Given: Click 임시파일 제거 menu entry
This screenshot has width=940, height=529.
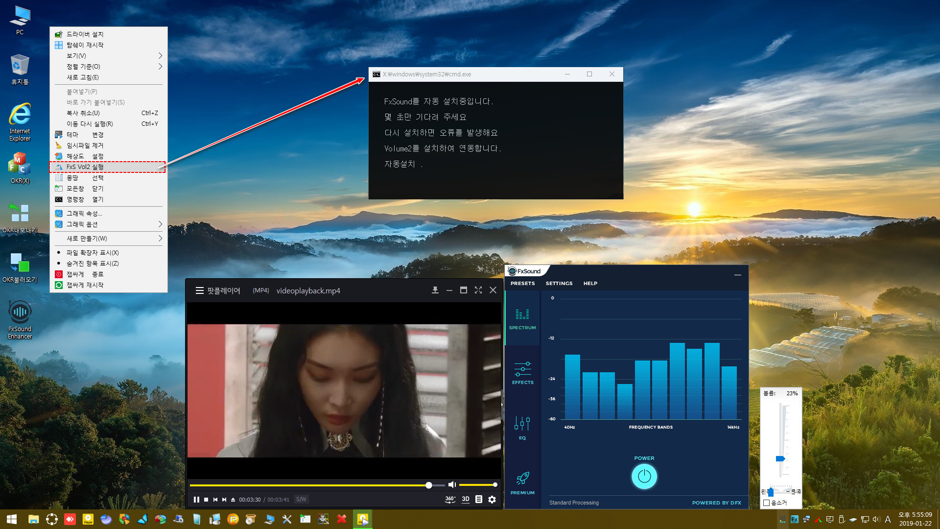Looking at the screenshot, I should [x=109, y=145].
